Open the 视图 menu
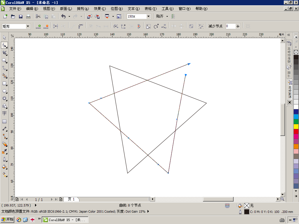The image size is (299, 224). [x=49, y=9]
